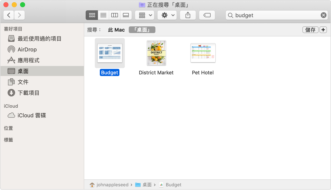Select the District Market file thumbnail
The width and height of the screenshot is (331, 190).
pos(156,53)
